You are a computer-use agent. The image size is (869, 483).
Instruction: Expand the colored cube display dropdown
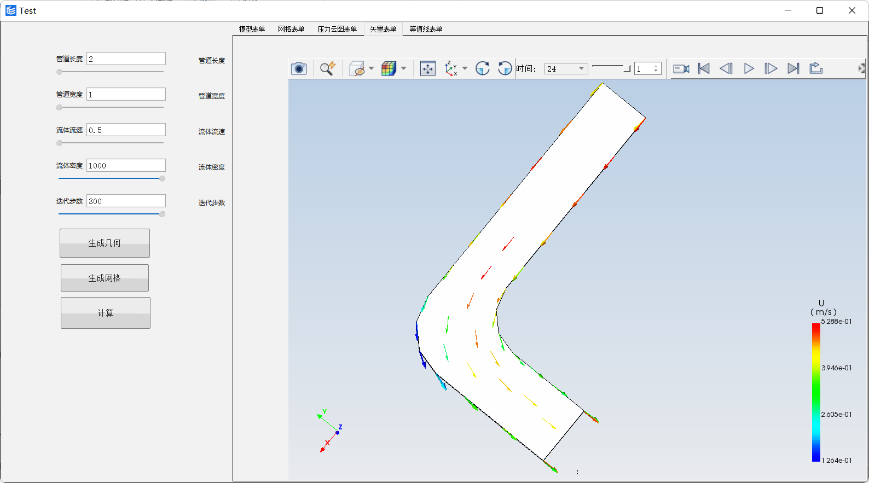(x=403, y=68)
